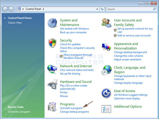Open the address bar history dropdown arrow
159x119 pixels.
point(97,9)
